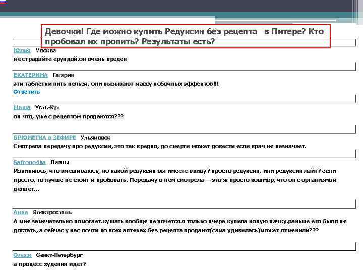Click city label Москва

pyautogui.click(x=45, y=50)
